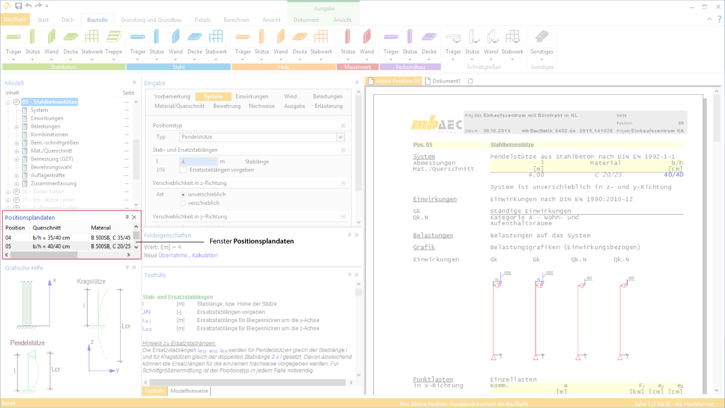
Task: Select the Stahlbeton Stütze column icon
Action: point(33,36)
